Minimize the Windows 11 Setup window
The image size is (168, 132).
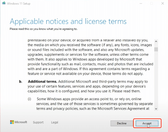[x=141, y=3]
